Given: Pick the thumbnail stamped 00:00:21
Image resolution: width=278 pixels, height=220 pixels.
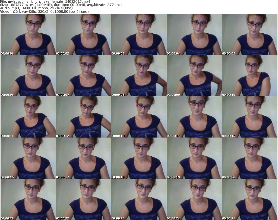Looking at the screenshot, I should (x=28, y=199).
